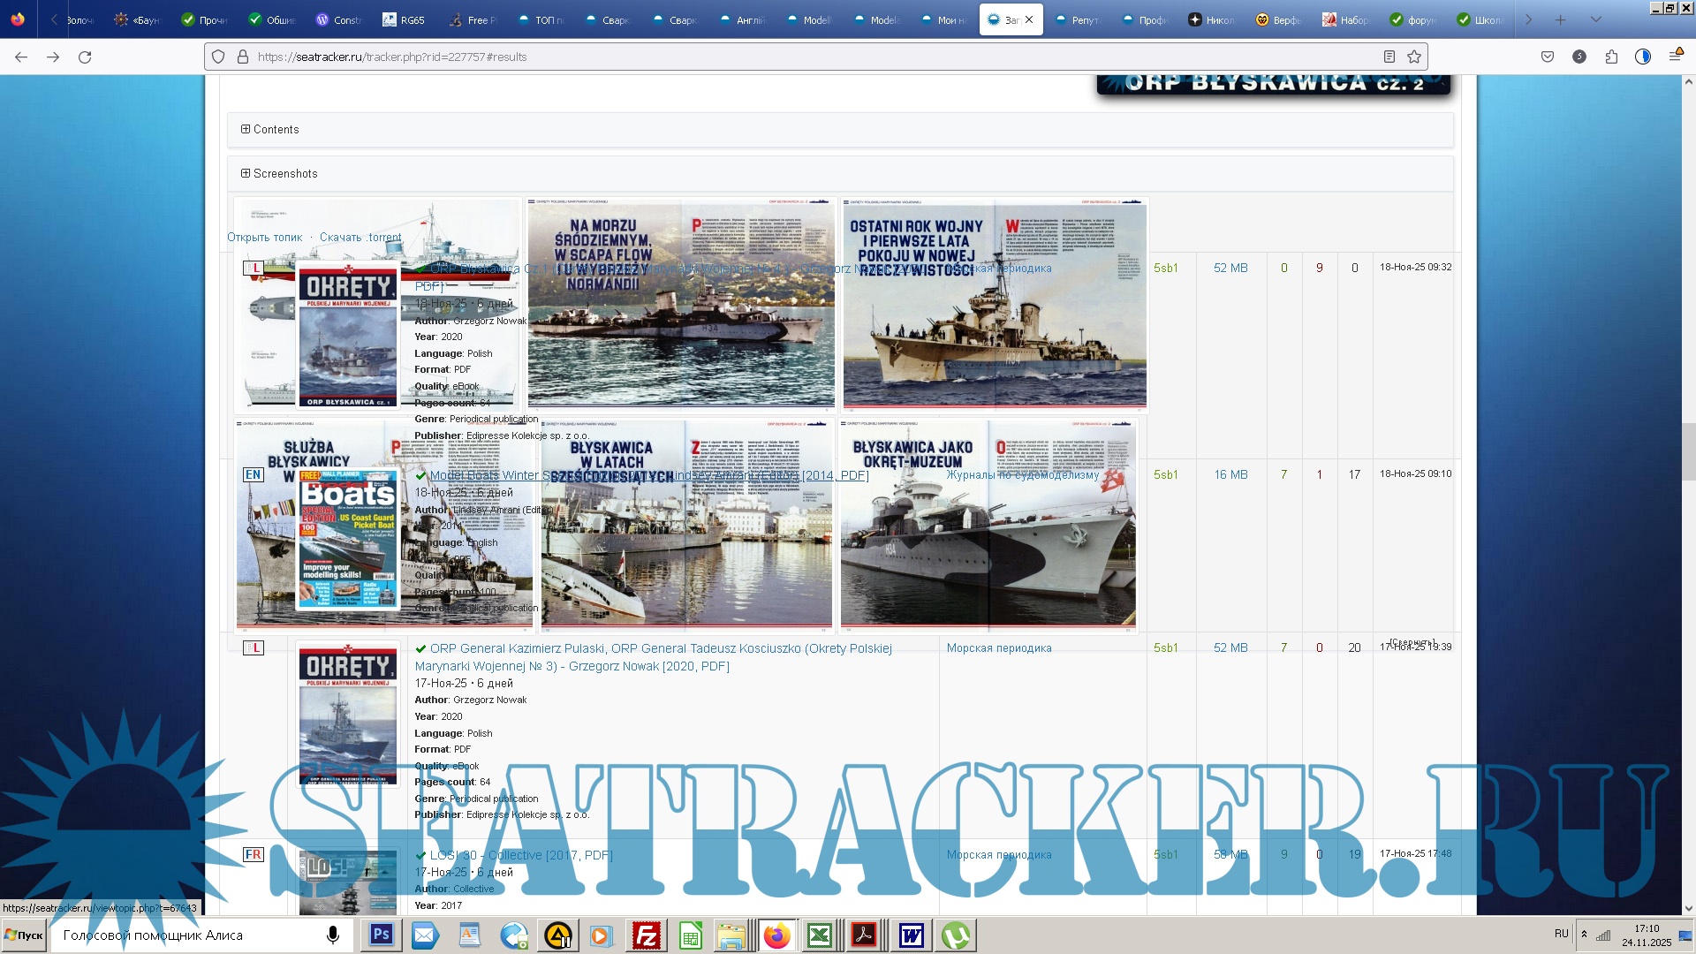Open the list all tabs dropdown
The image size is (1696, 954).
(x=1595, y=19)
